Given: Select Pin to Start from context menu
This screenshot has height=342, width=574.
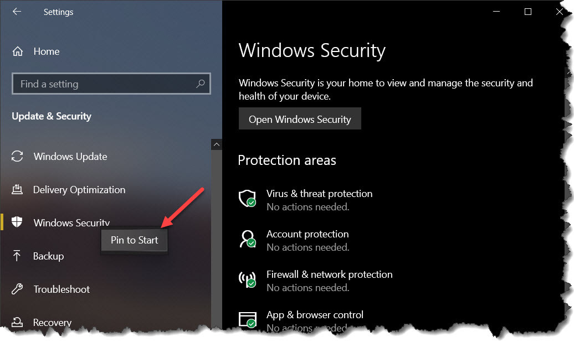Looking at the screenshot, I should pyautogui.click(x=134, y=240).
